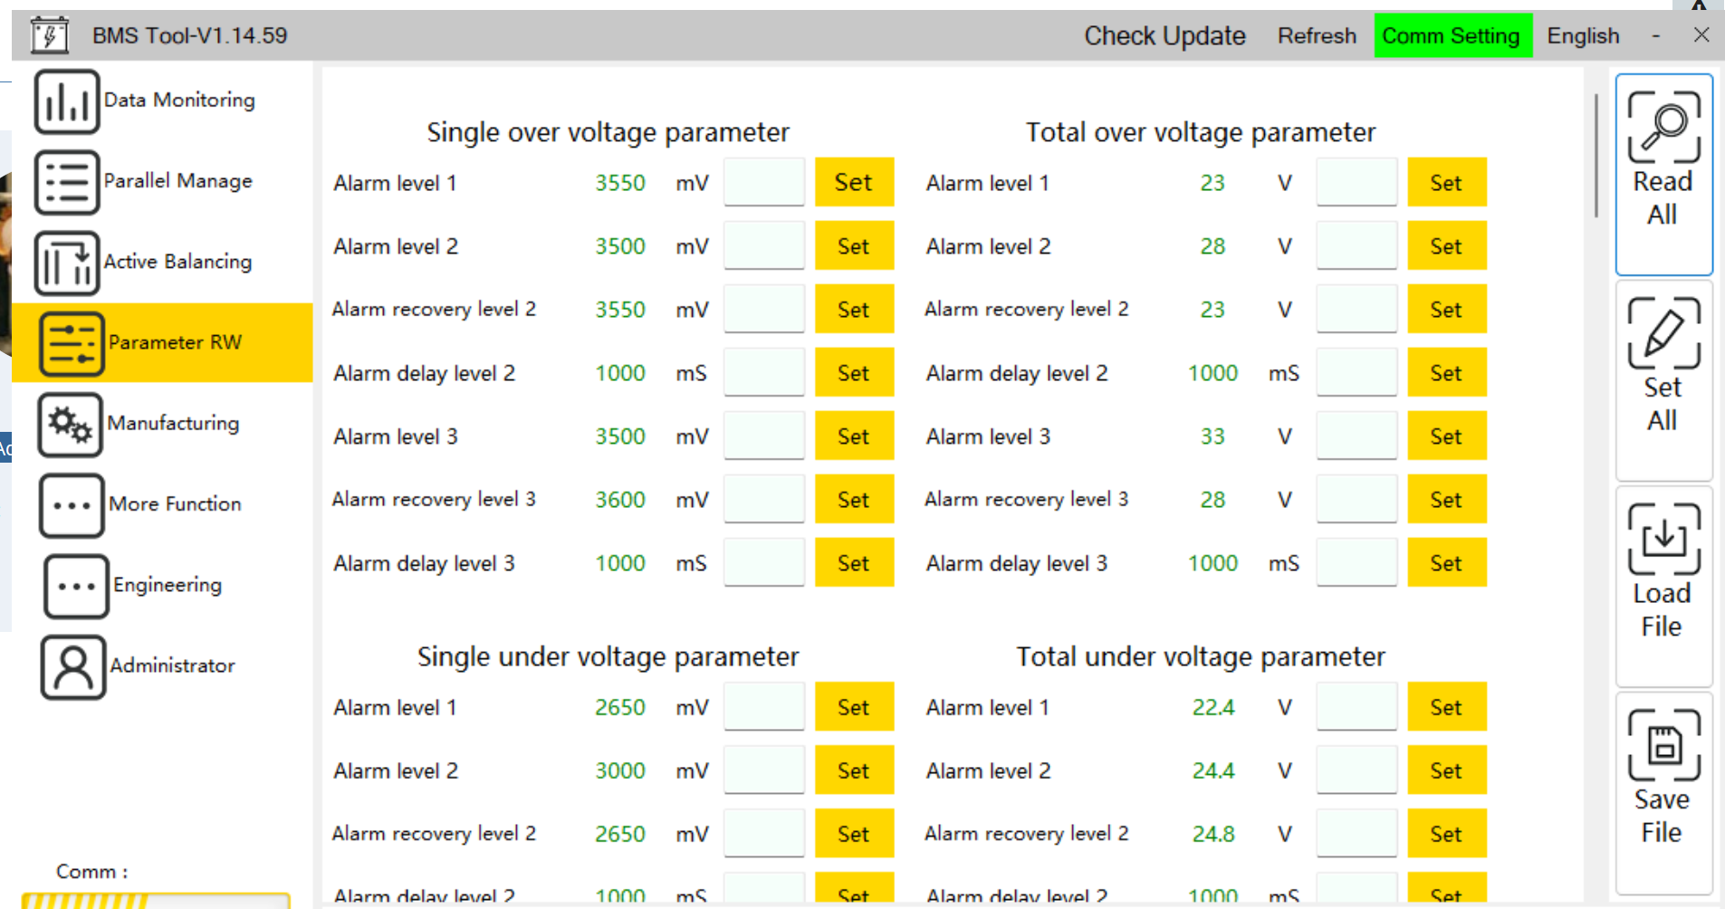Open the Comm Setting menu
Viewport: 1725px width, 909px height.
(x=1452, y=36)
